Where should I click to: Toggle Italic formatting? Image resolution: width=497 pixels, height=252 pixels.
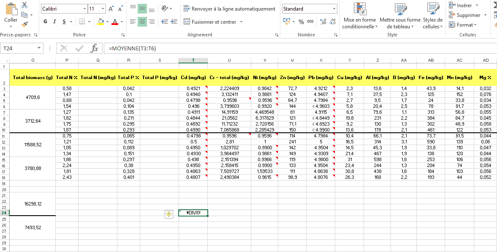pyautogui.click(x=54, y=22)
